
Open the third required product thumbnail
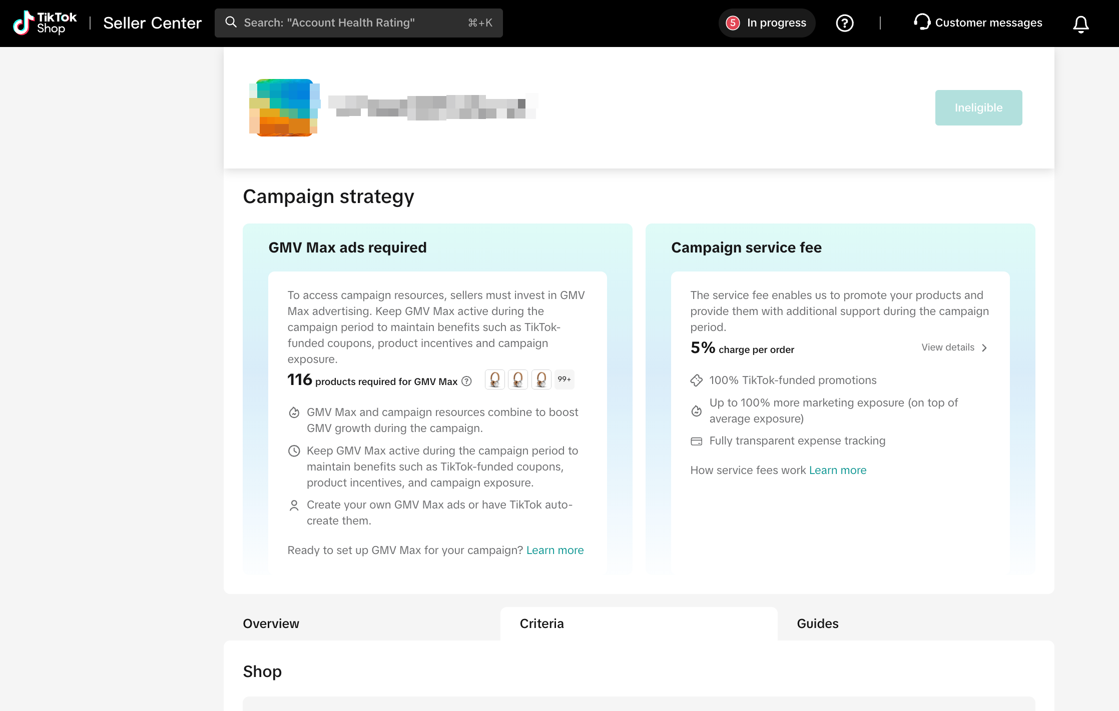(x=541, y=379)
